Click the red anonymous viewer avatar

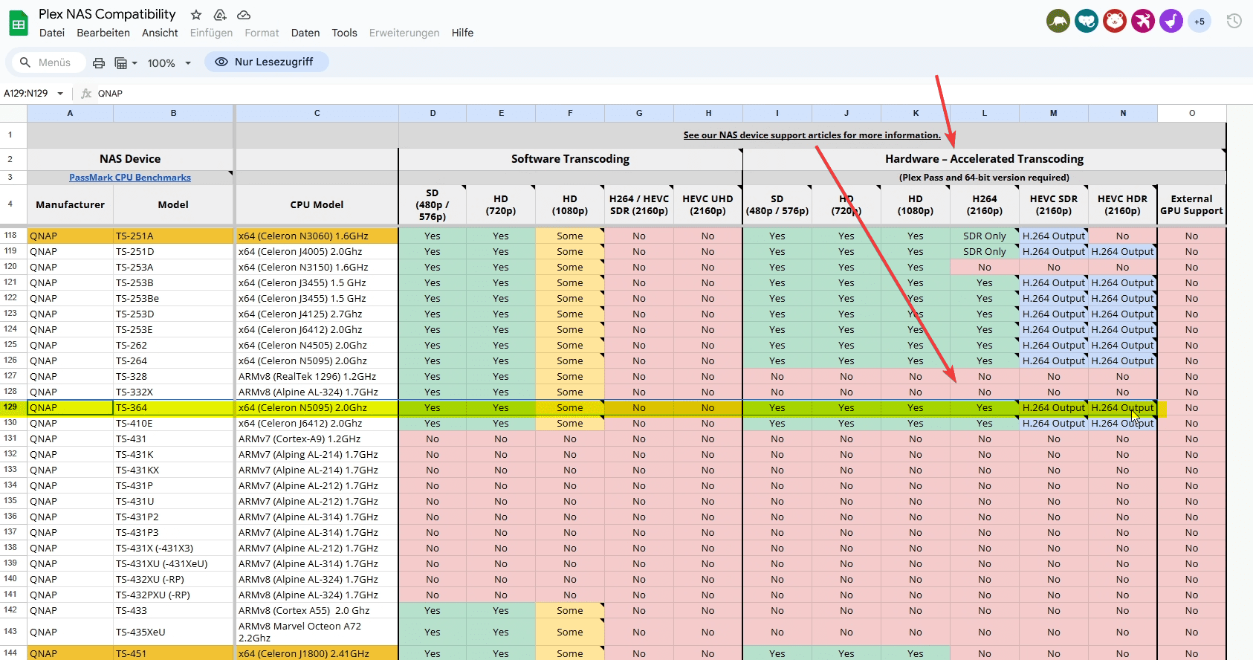tap(1115, 21)
